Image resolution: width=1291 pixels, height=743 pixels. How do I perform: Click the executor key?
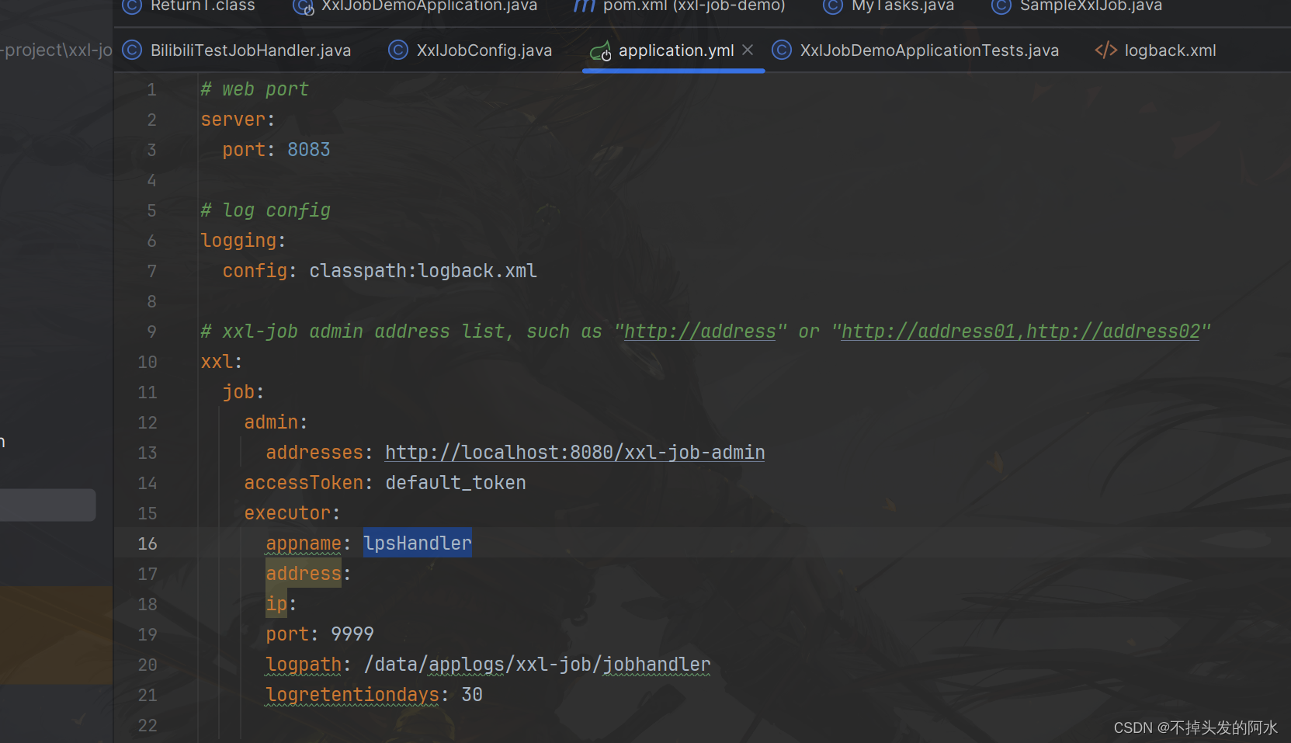click(x=287, y=513)
